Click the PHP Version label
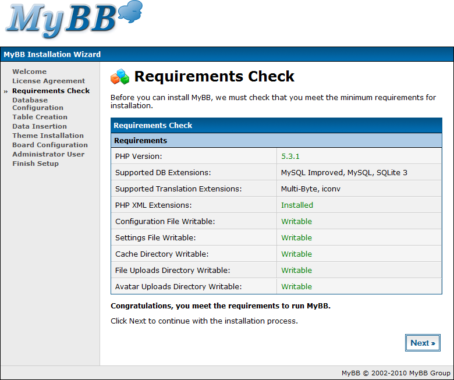Viewport: 454px width, 380px height. click(139, 157)
